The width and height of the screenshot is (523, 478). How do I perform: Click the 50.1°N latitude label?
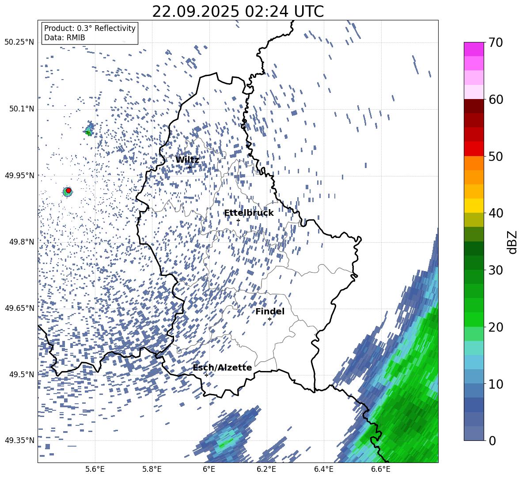point(22,109)
